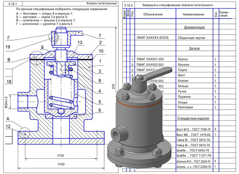The width and height of the screenshot is (239, 174).
Task: Select the line 'Б — винтовое — седла 3 и винта 4;'
Action: click(x=42, y=17)
